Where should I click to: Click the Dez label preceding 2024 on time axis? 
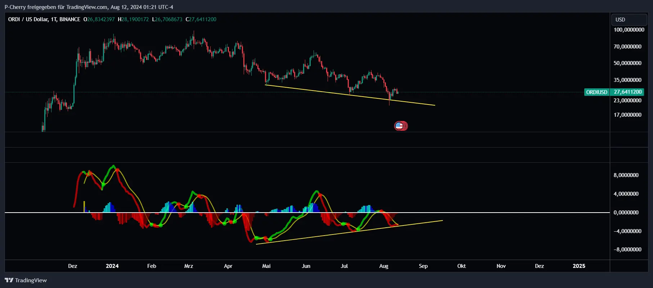click(x=72, y=266)
